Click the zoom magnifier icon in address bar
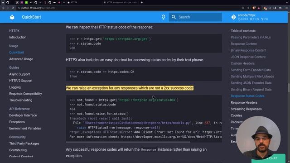 pos(243,8)
